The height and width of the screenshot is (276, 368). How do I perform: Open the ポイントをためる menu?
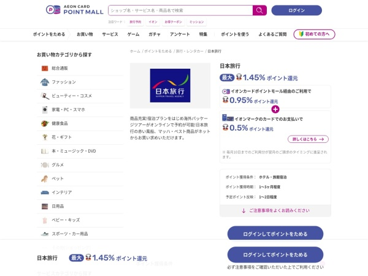point(49,34)
